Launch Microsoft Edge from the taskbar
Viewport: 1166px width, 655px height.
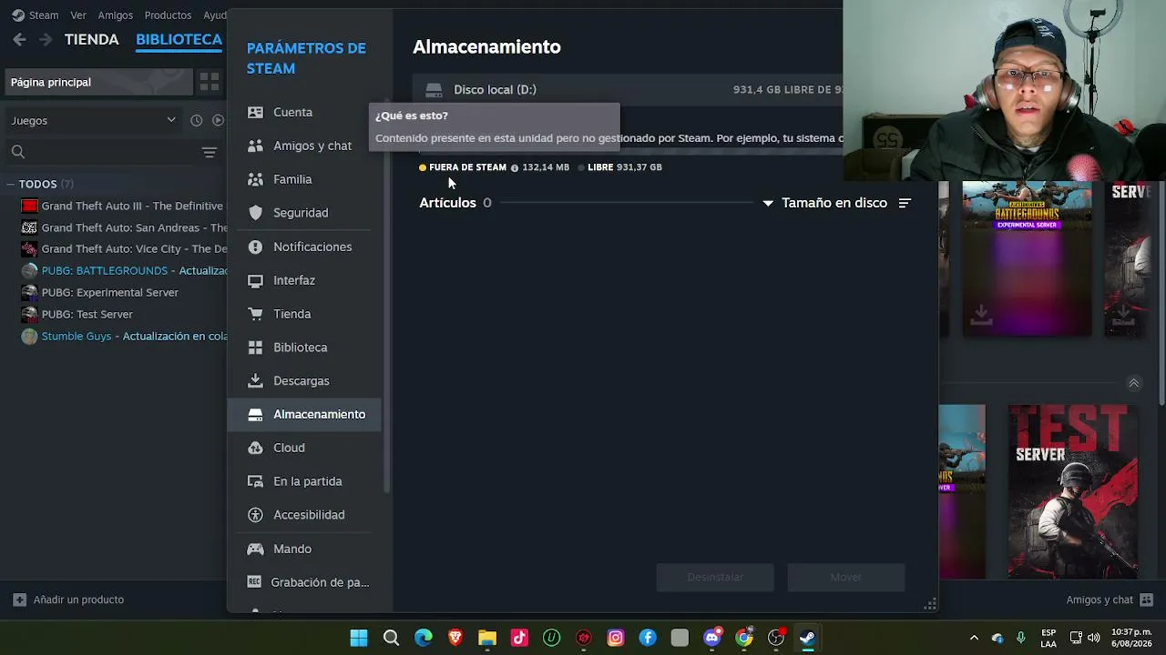(424, 638)
